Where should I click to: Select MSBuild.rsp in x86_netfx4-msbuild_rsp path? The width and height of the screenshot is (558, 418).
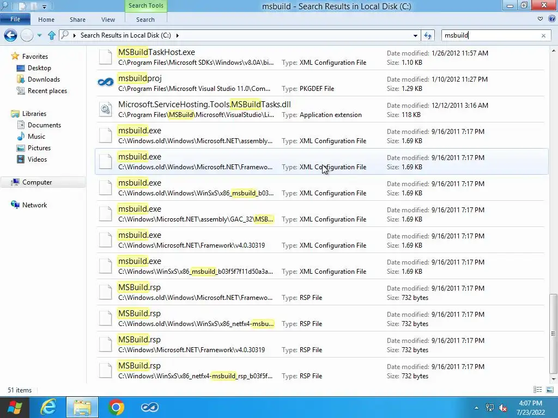coord(320,370)
